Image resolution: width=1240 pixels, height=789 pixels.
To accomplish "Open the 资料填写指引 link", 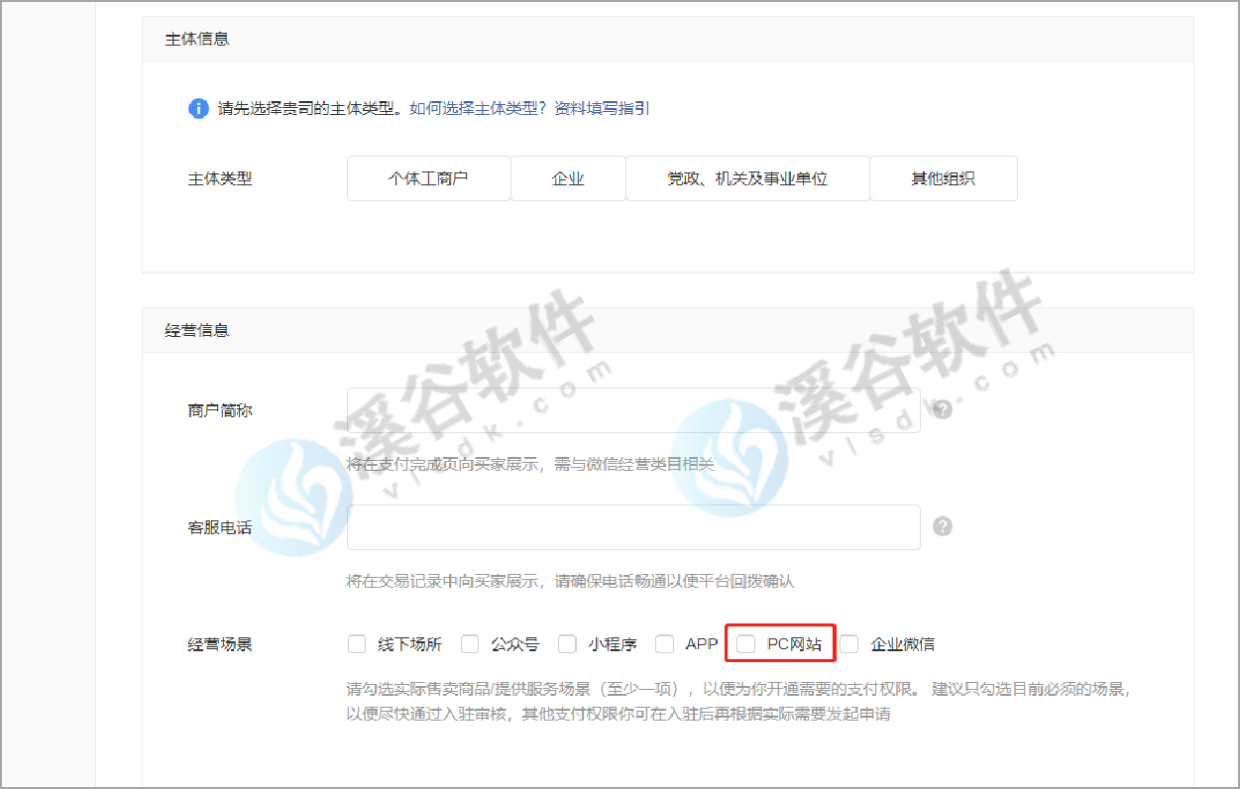I will click(603, 108).
